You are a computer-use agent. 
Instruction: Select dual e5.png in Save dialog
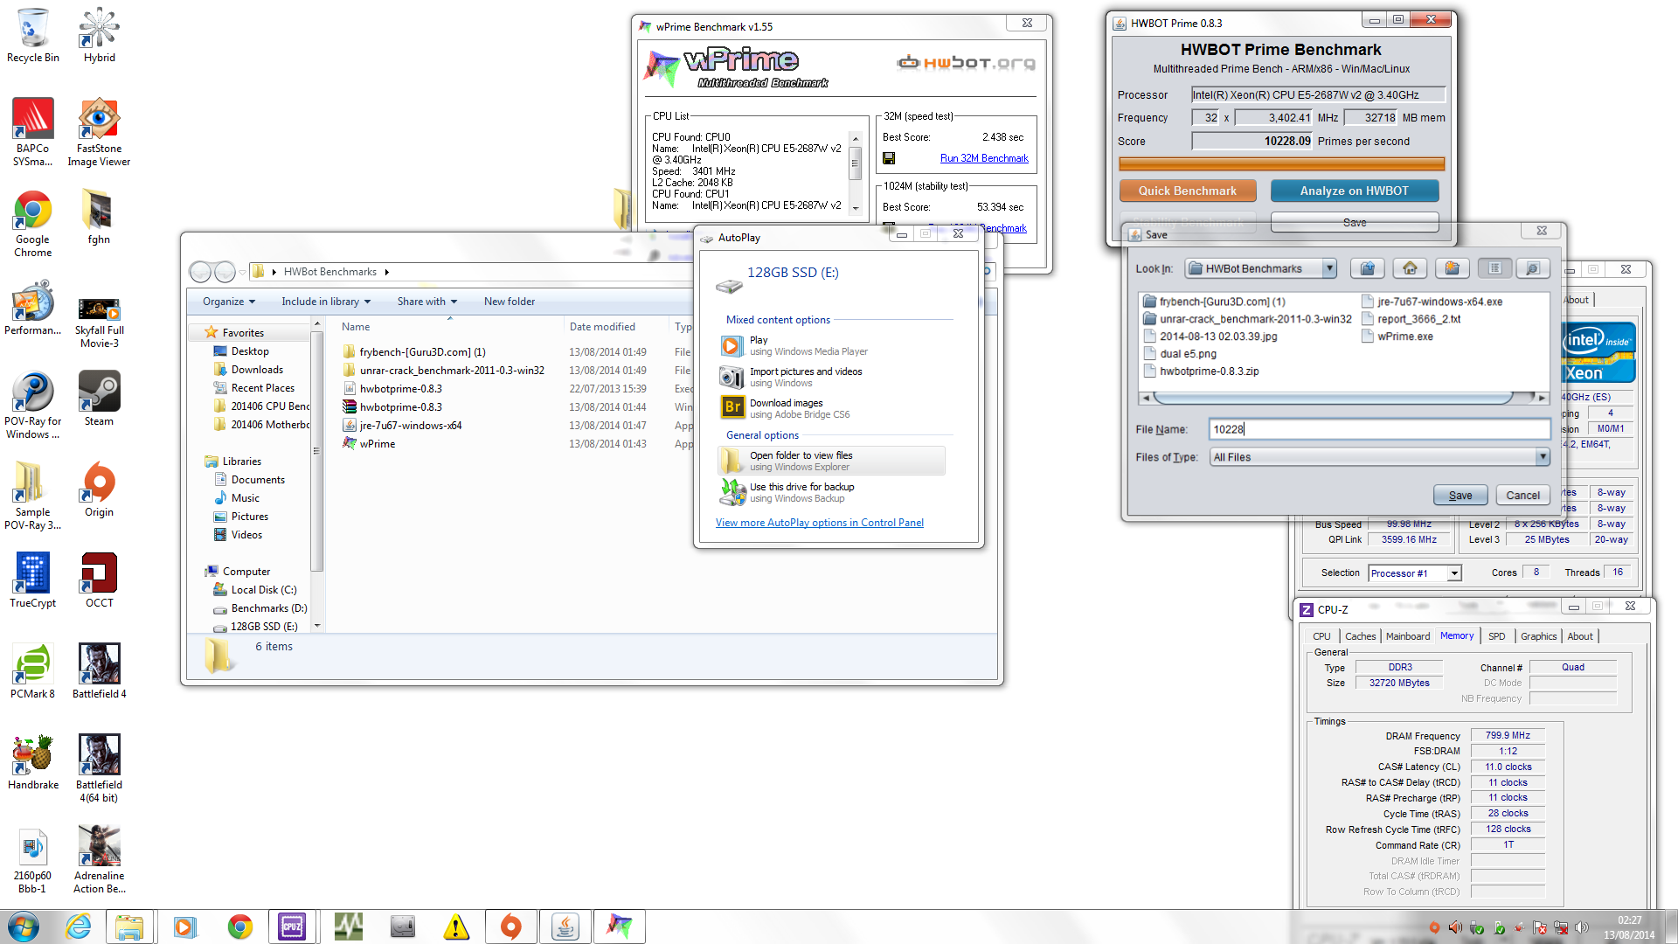click(1180, 354)
